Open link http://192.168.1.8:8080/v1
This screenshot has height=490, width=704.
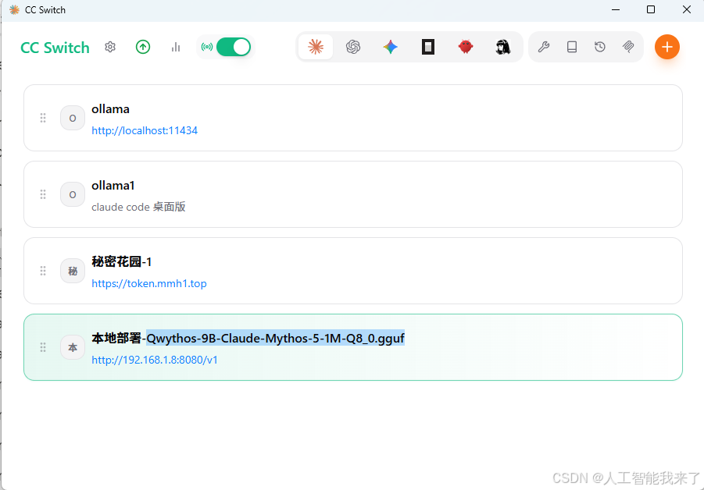click(155, 360)
